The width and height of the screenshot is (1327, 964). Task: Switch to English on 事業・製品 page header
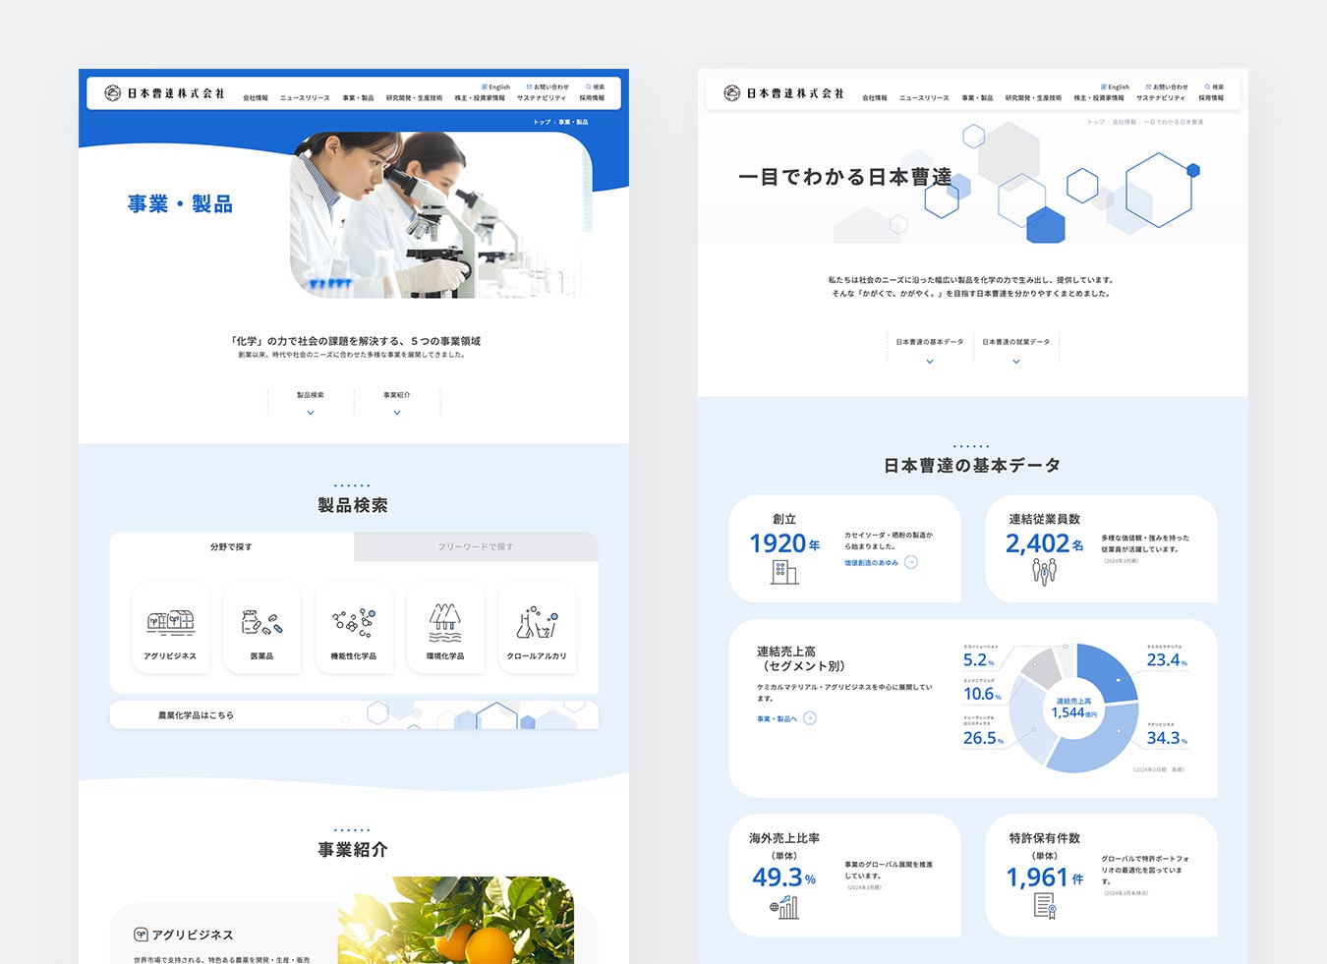(x=495, y=86)
